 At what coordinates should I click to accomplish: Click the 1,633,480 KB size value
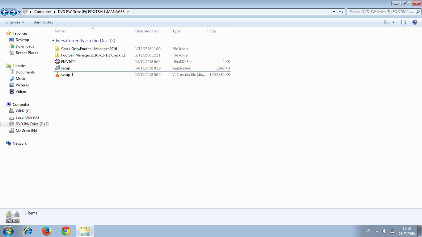coord(220,75)
